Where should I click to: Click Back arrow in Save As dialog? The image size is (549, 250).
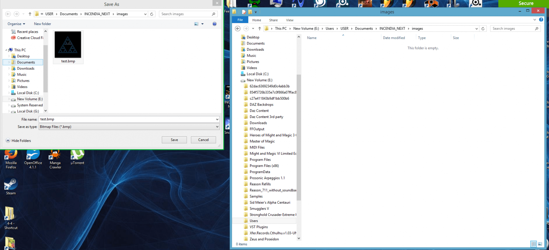(x=8, y=14)
